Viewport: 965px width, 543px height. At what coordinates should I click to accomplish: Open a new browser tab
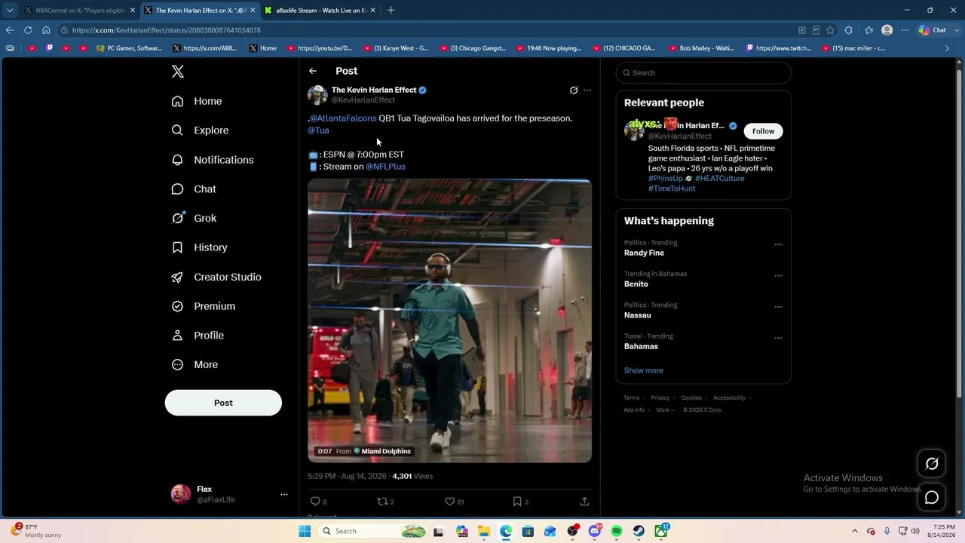click(391, 11)
